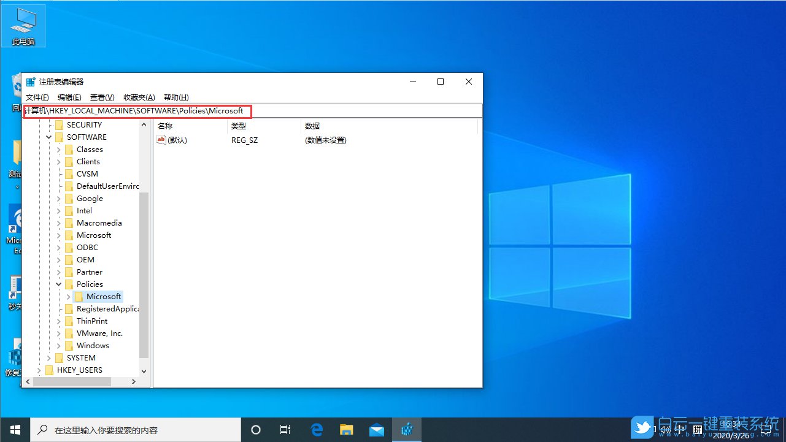Open the 查看 menu

pos(101,97)
